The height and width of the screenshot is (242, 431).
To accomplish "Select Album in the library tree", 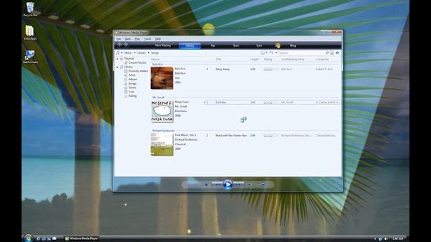I will coord(133,79).
